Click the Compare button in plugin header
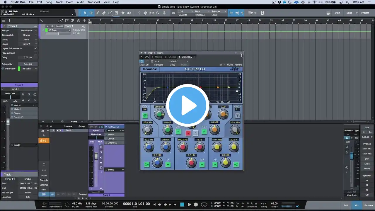 (158, 65)
